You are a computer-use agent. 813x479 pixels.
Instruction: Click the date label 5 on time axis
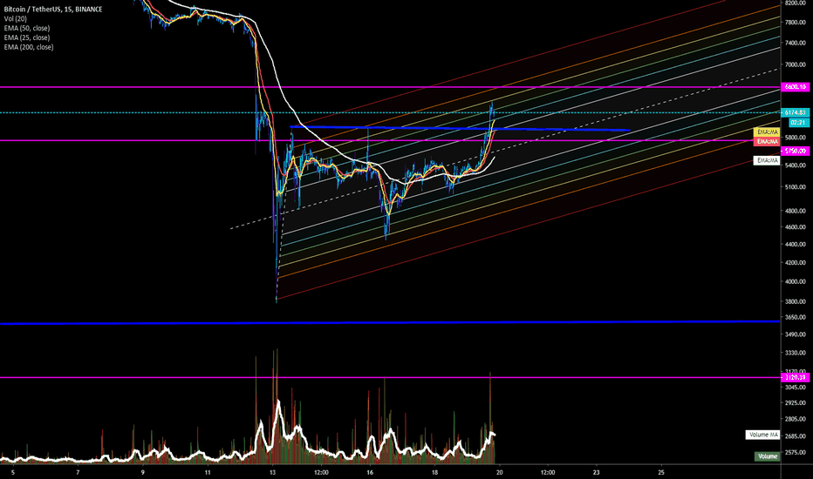click(x=13, y=472)
